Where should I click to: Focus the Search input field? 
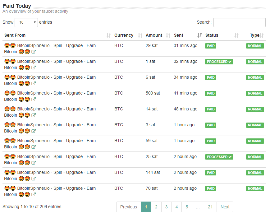click(x=239, y=22)
